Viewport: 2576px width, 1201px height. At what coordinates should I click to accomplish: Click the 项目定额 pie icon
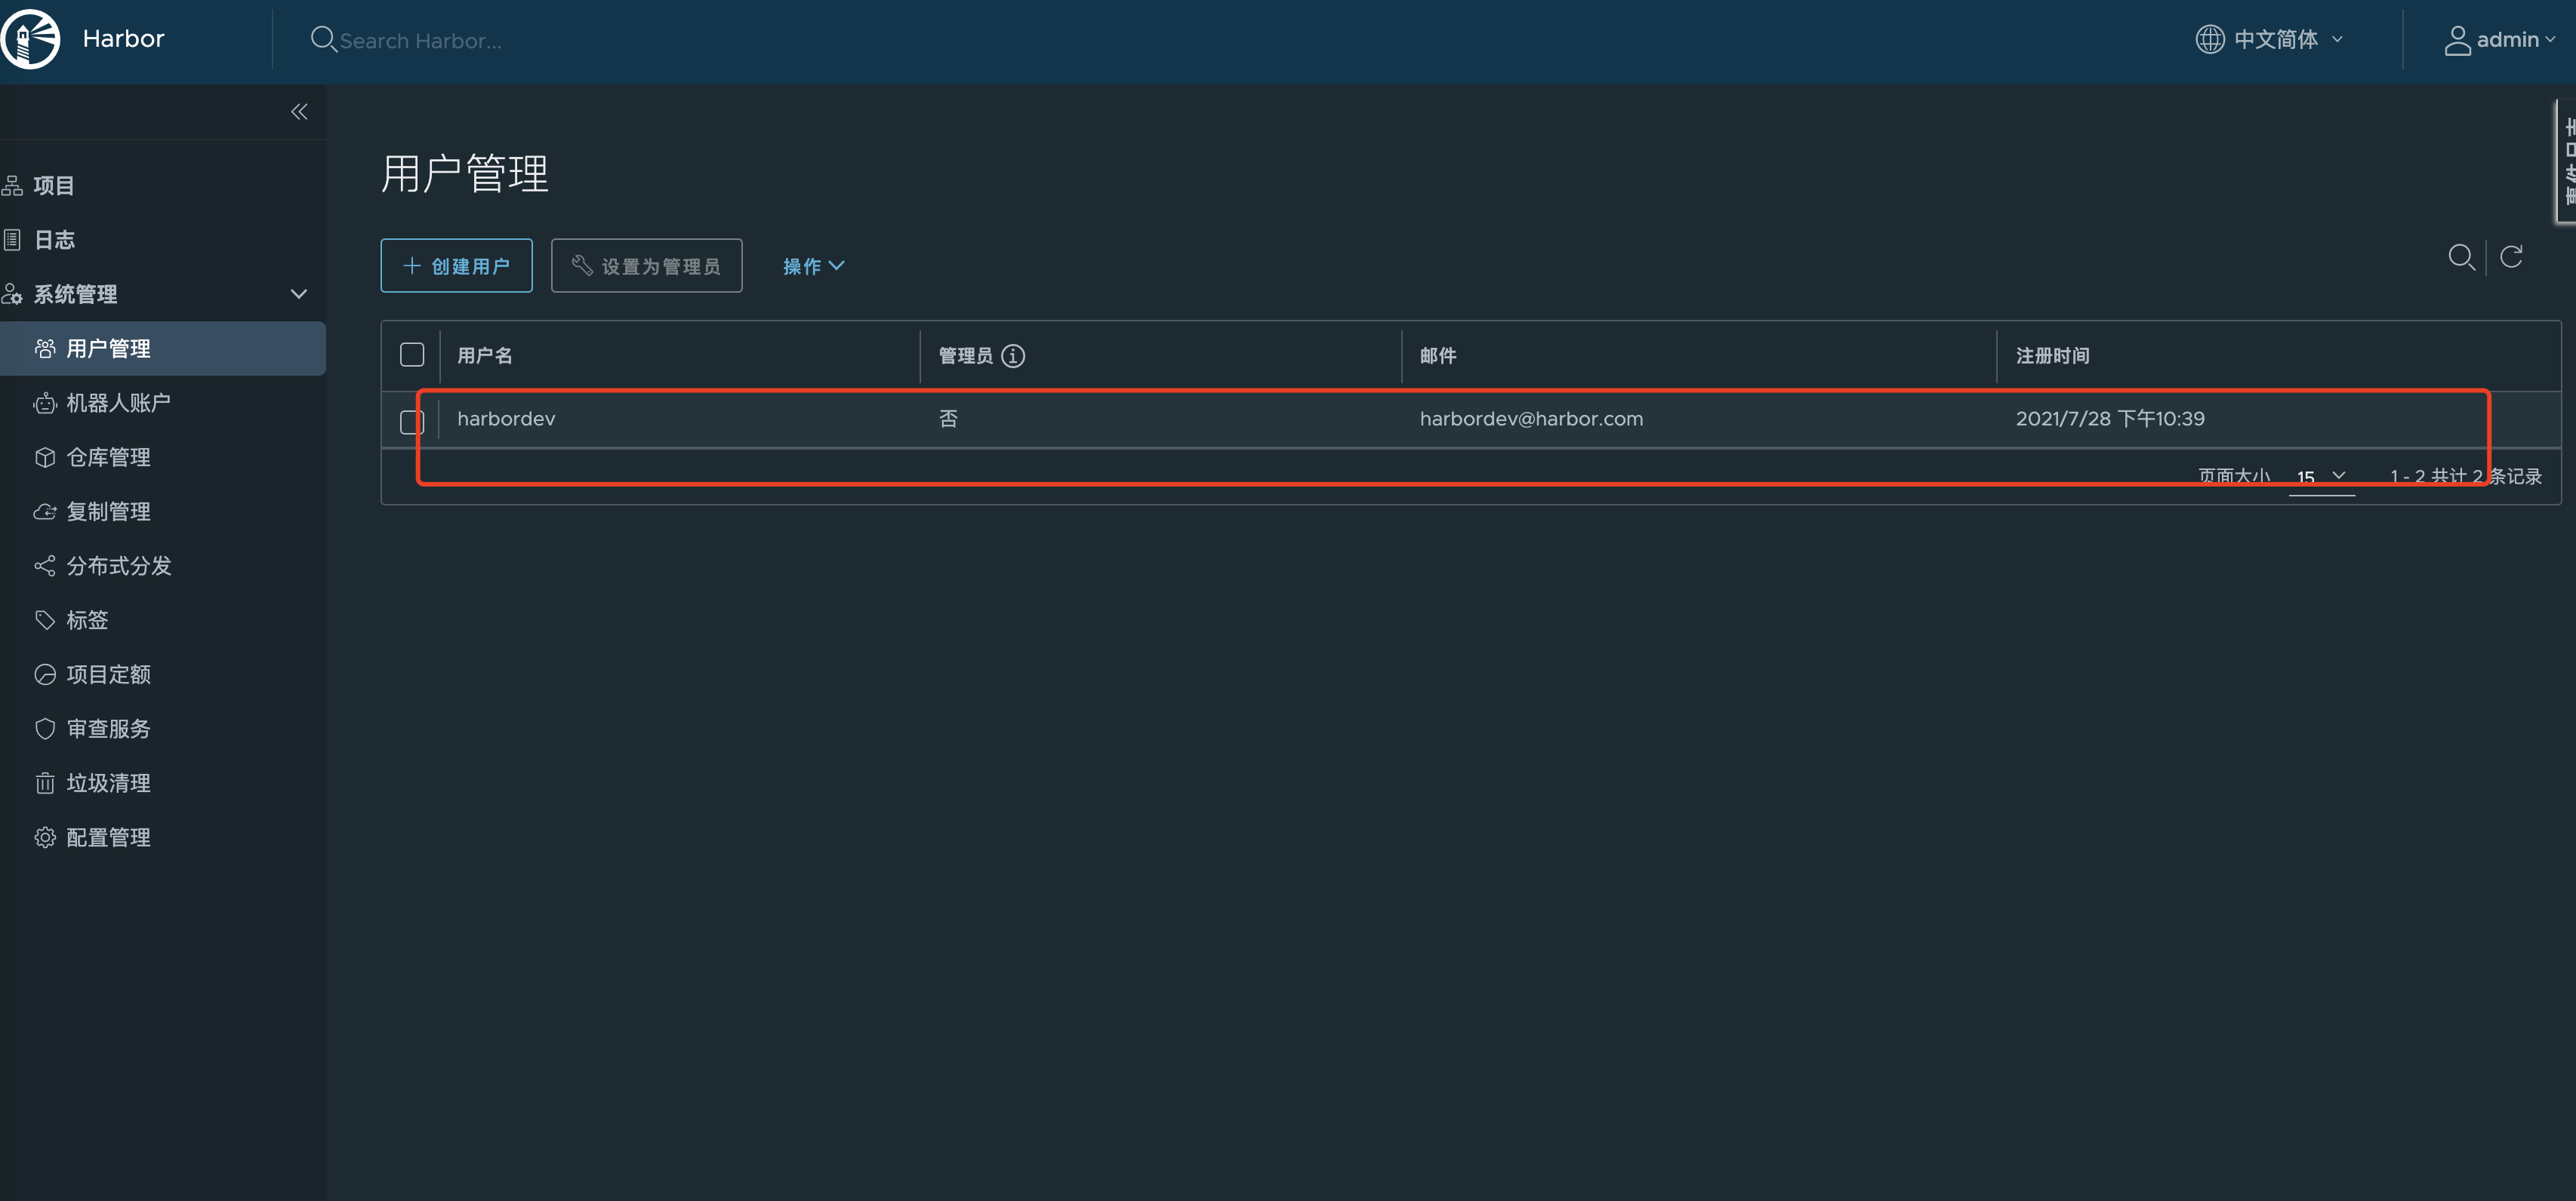point(45,674)
